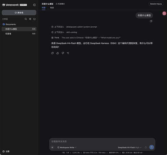This screenshot has height=155, width=167.
Task: Open 设置 settings
Action: pos(6,151)
